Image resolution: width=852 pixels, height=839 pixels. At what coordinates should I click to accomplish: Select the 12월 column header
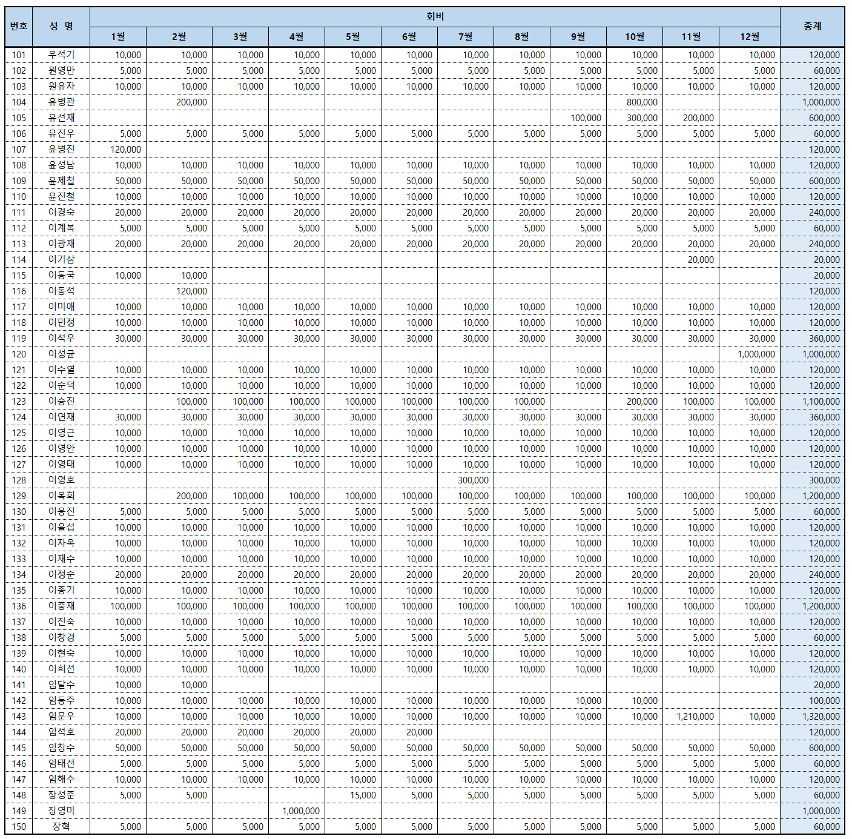point(750,37)
